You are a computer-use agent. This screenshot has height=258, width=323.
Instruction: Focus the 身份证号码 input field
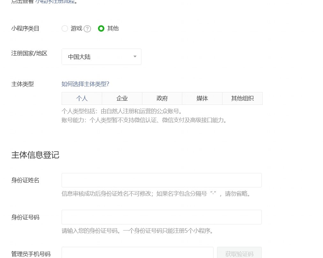tap(161, 217)
